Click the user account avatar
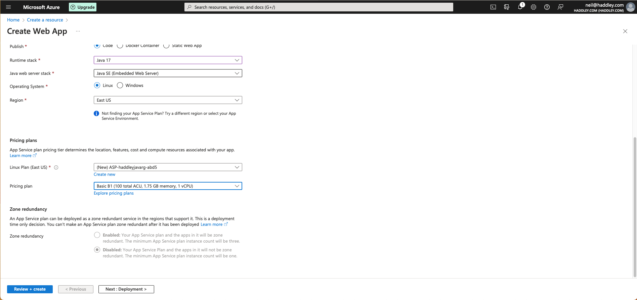 coord(631,7)
